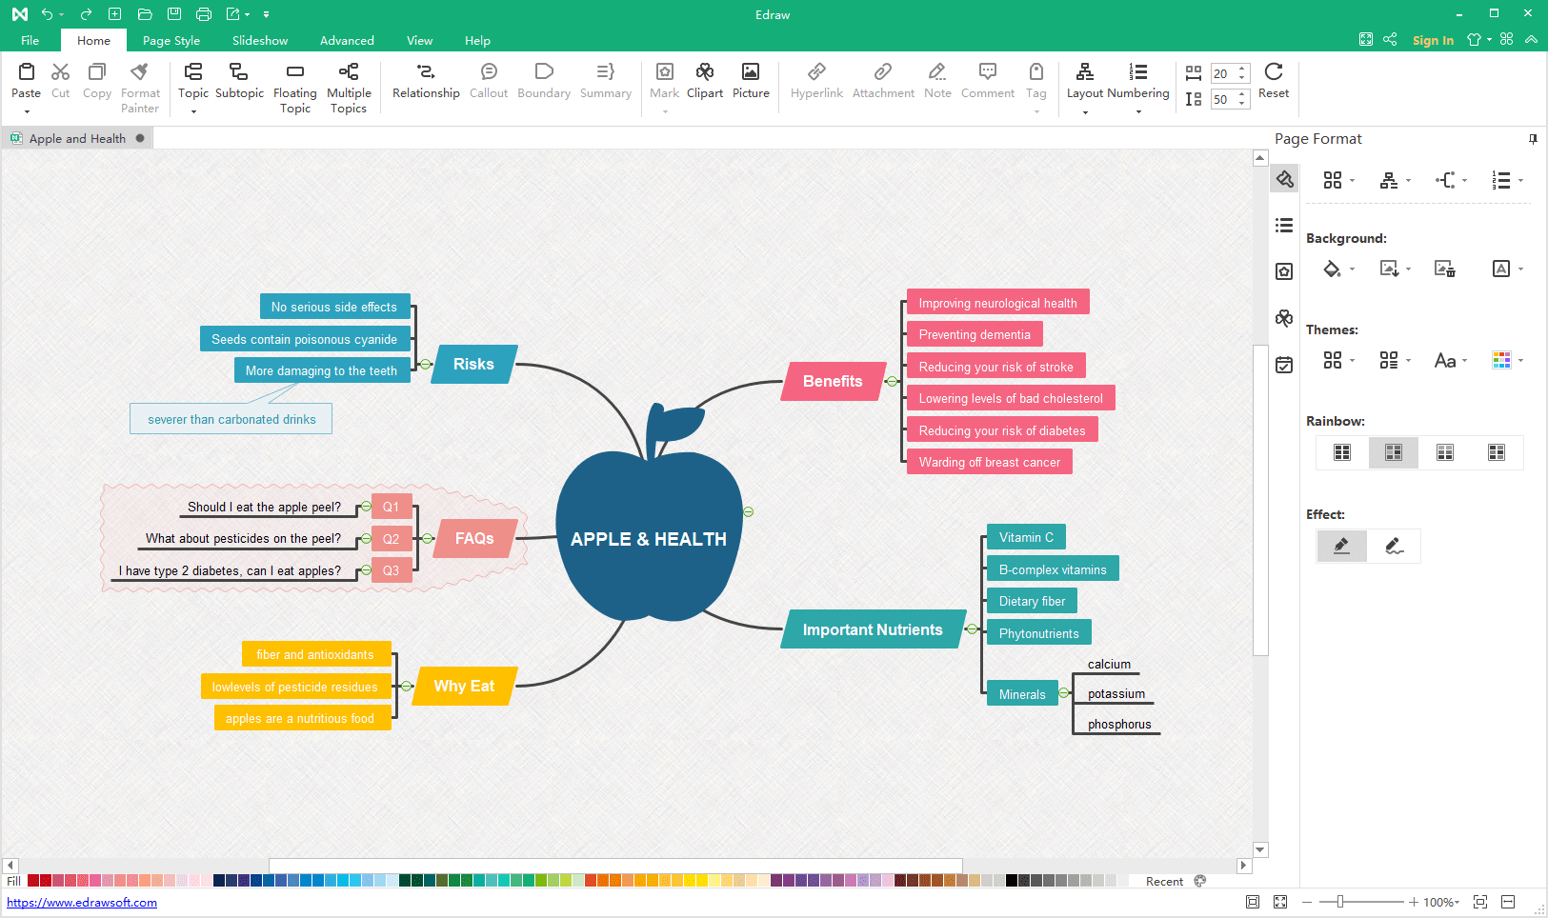Pick the black swatch in the Fill palette

point(1012,881)
